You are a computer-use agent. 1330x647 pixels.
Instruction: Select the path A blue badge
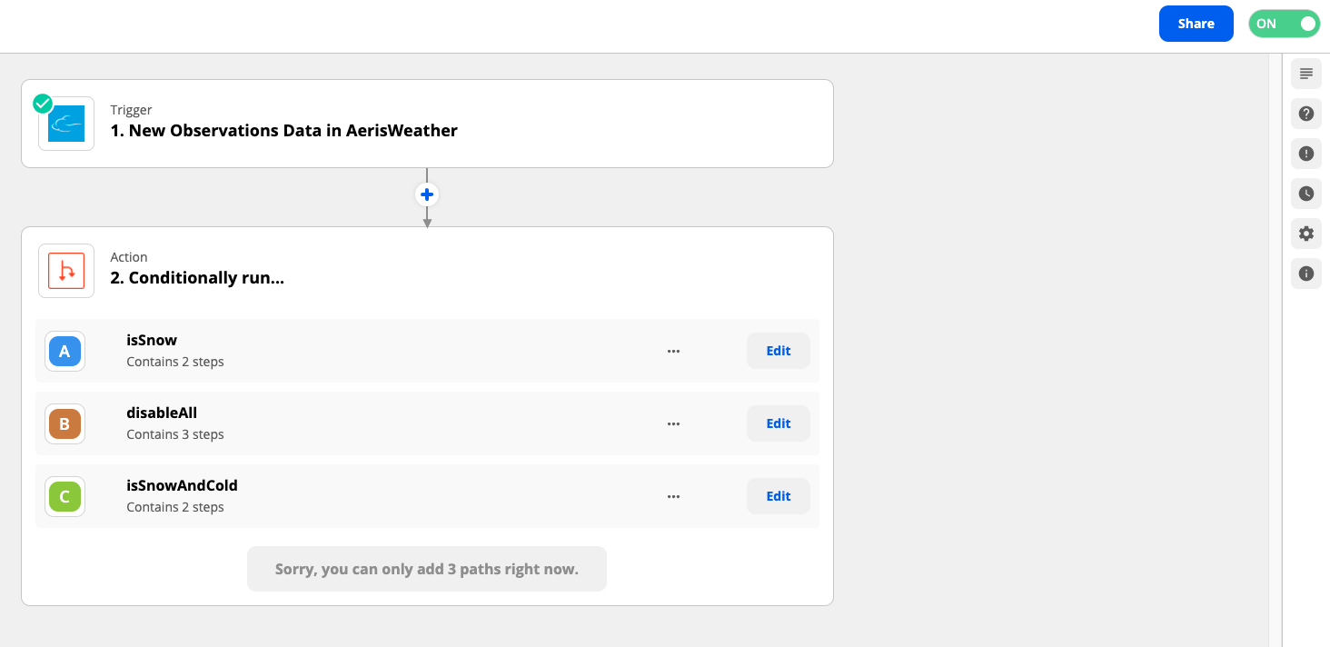pos(65,351)
